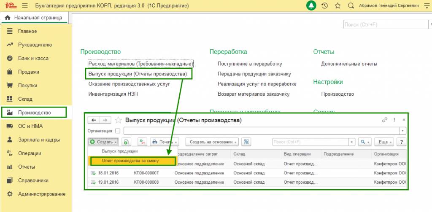Open the Склад section
Screen dimensions: 432x212
pos(25,99)
